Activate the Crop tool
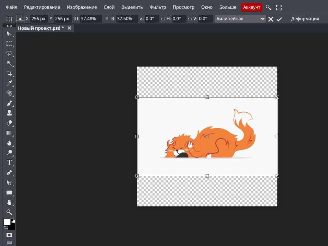Viewport: 328px width, 246px height. tap(9, 73)
